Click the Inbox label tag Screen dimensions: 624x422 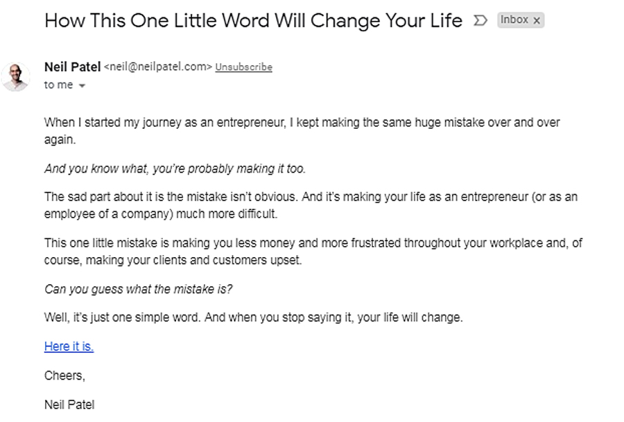coord(514,20)
